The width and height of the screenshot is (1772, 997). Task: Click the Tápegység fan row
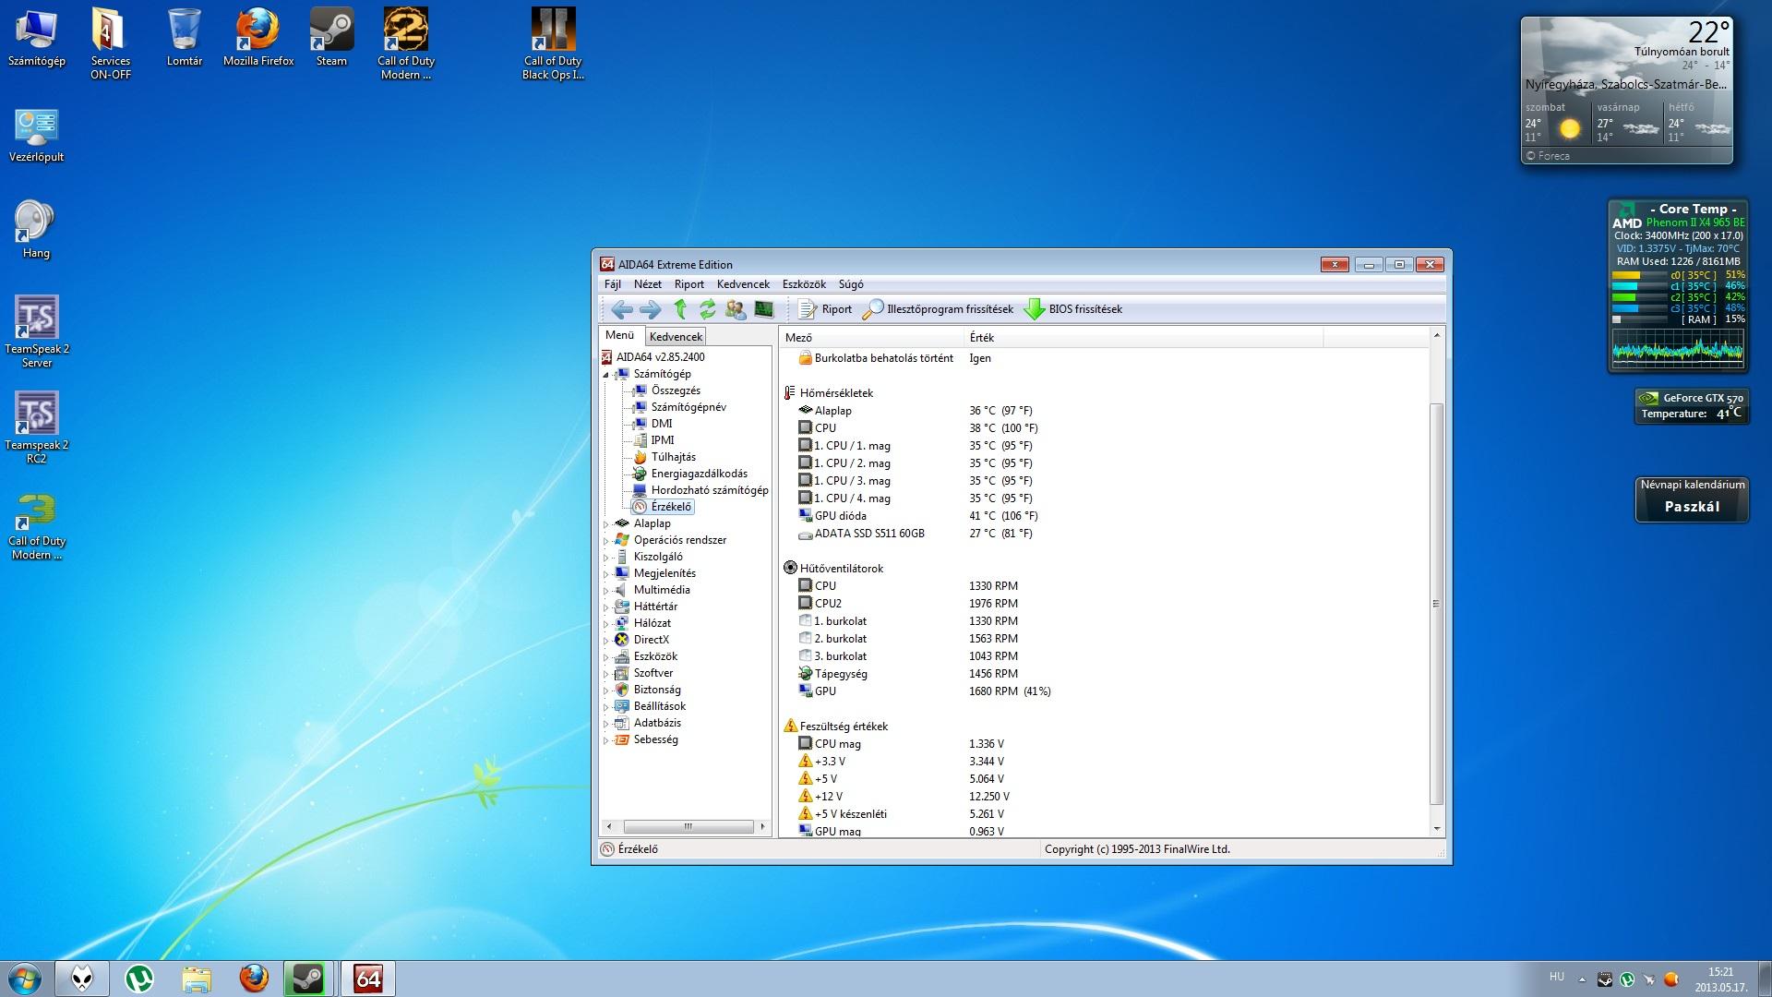point(1103,674)
